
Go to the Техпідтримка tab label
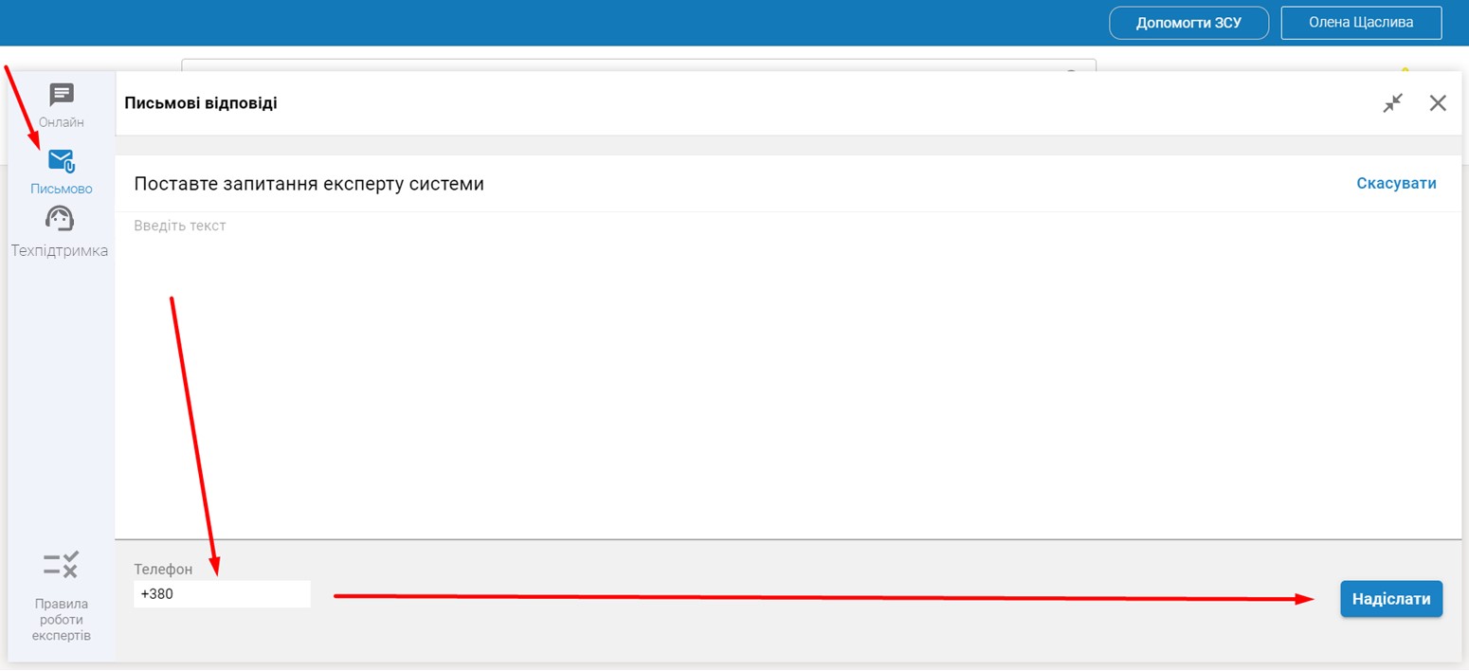click(60, 251)
